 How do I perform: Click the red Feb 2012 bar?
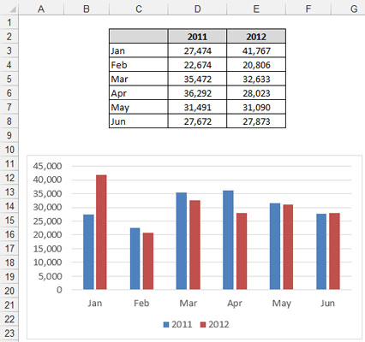point(148,261)
